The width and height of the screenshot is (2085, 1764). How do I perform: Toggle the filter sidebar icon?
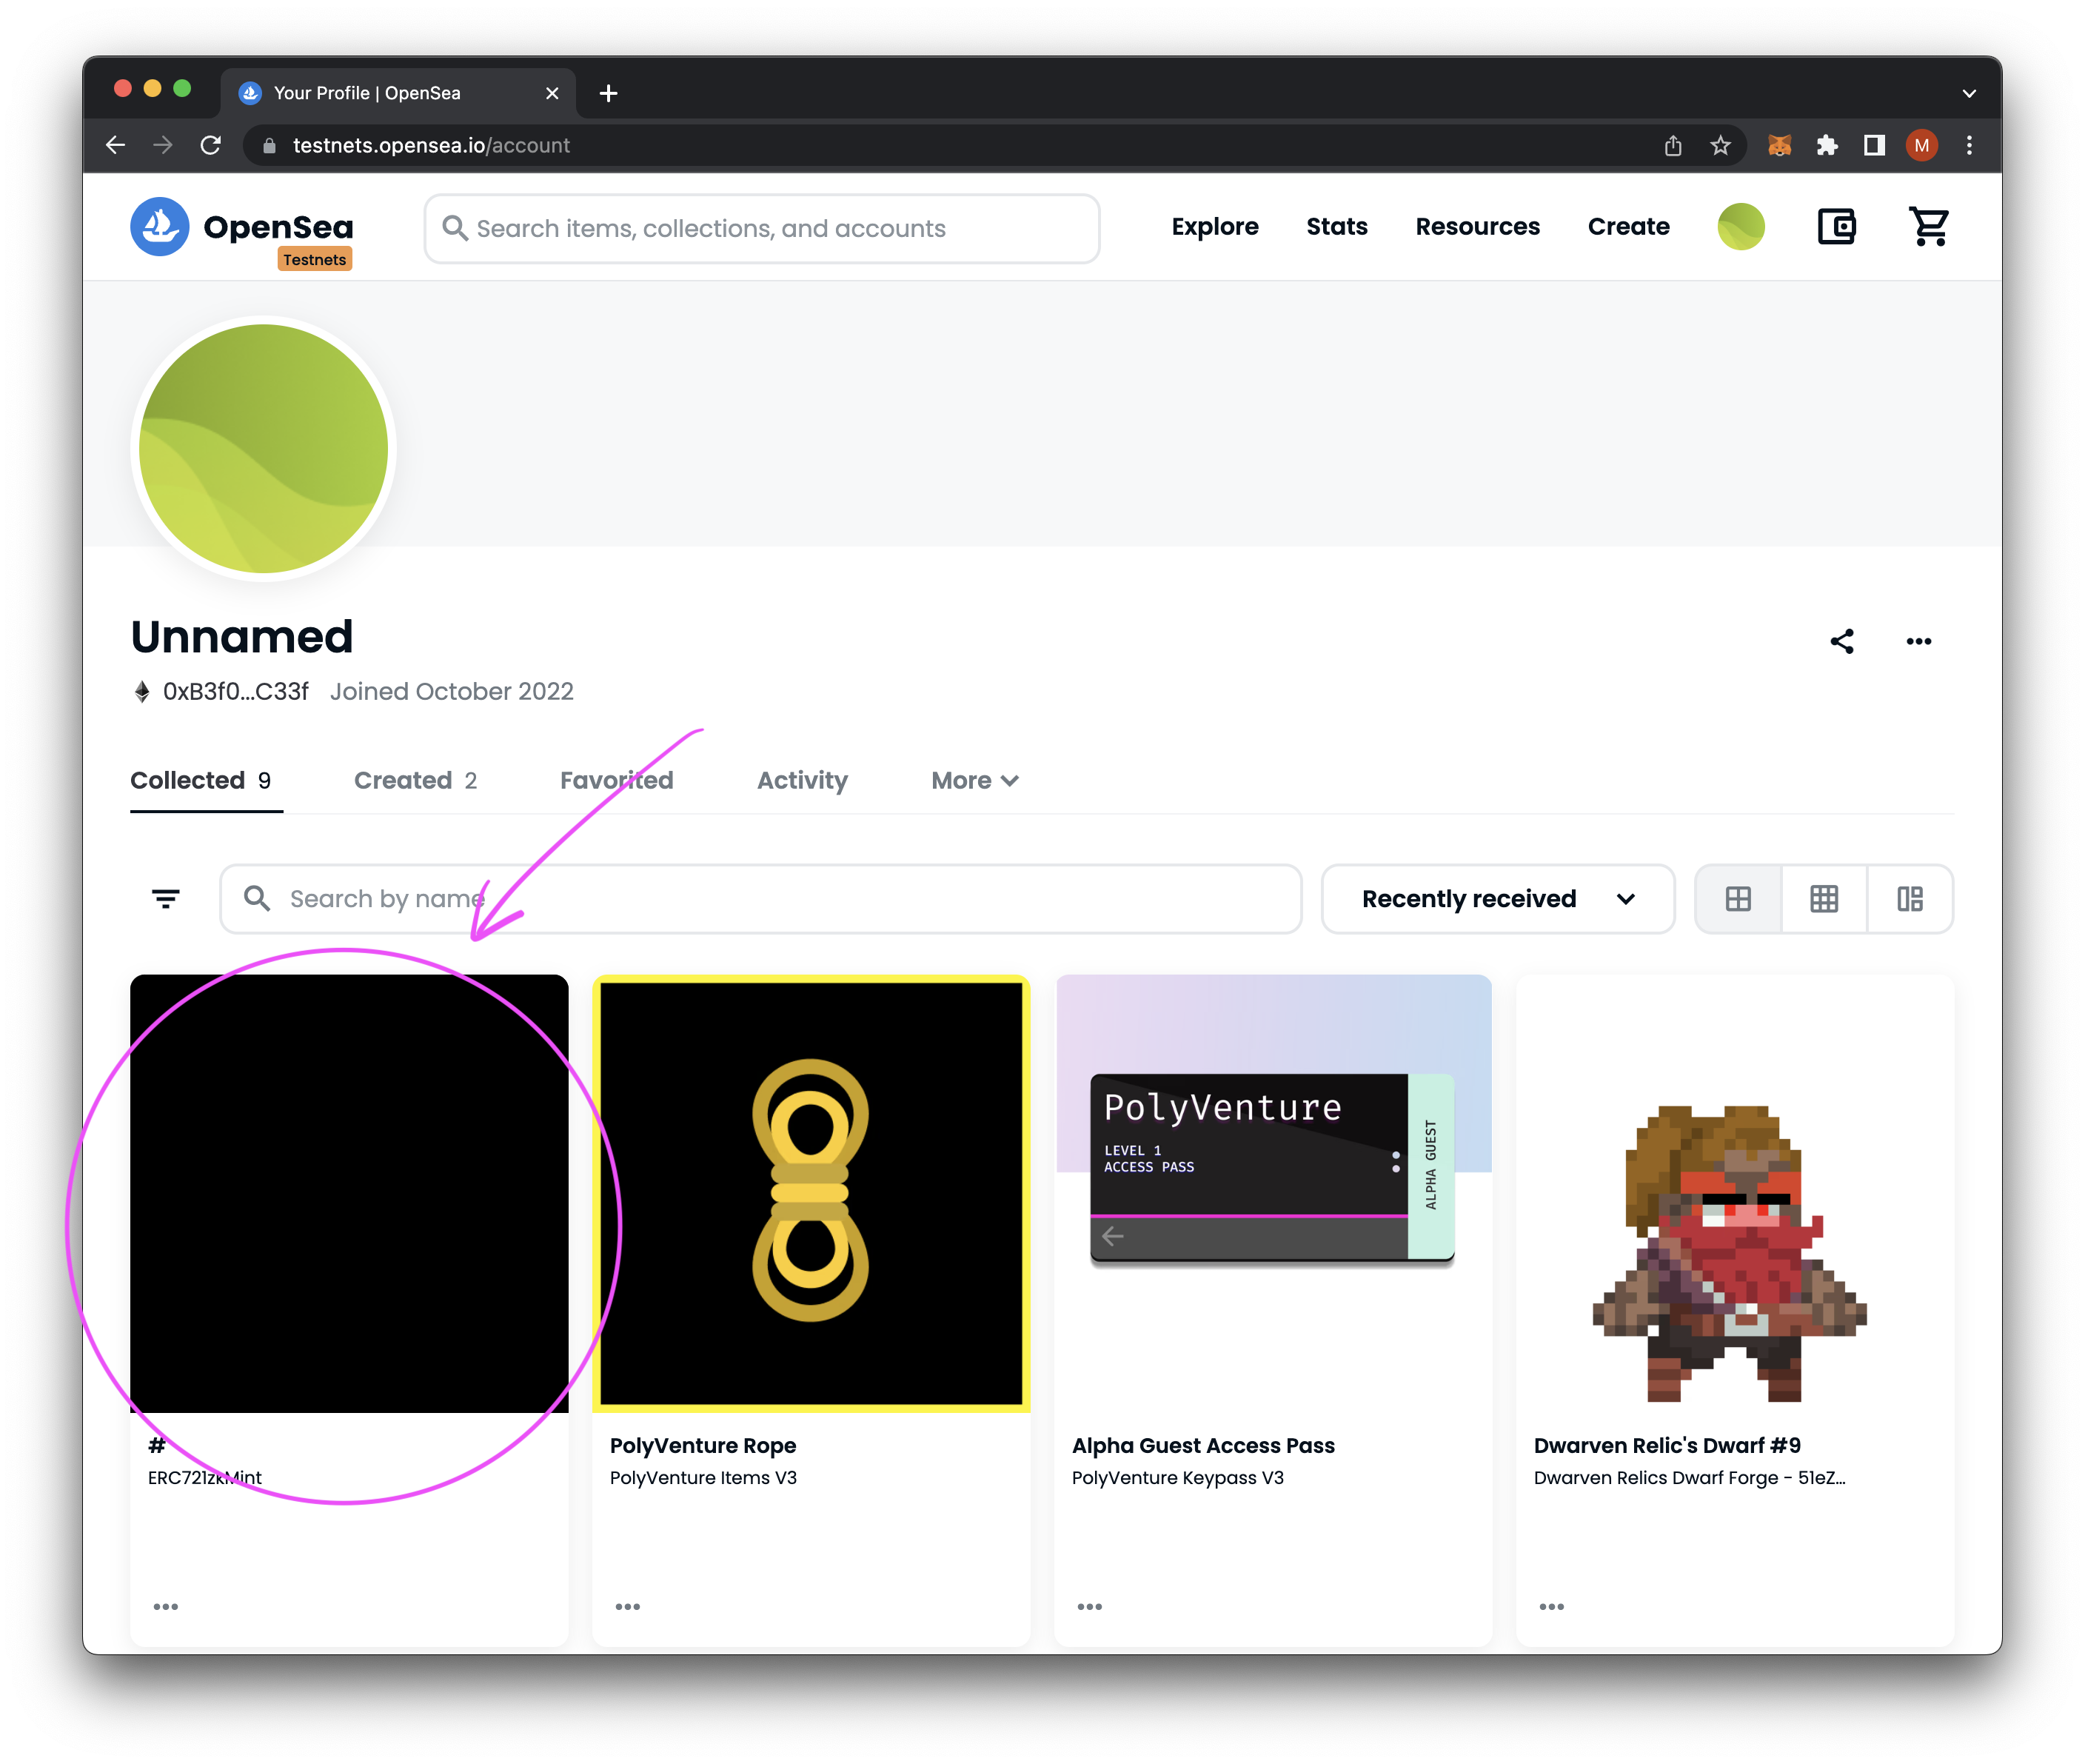[166, 899]
